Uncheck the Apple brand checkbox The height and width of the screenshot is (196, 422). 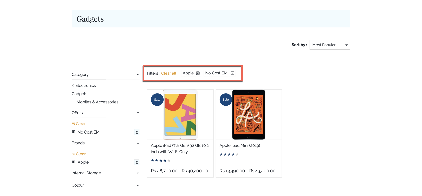74,162
